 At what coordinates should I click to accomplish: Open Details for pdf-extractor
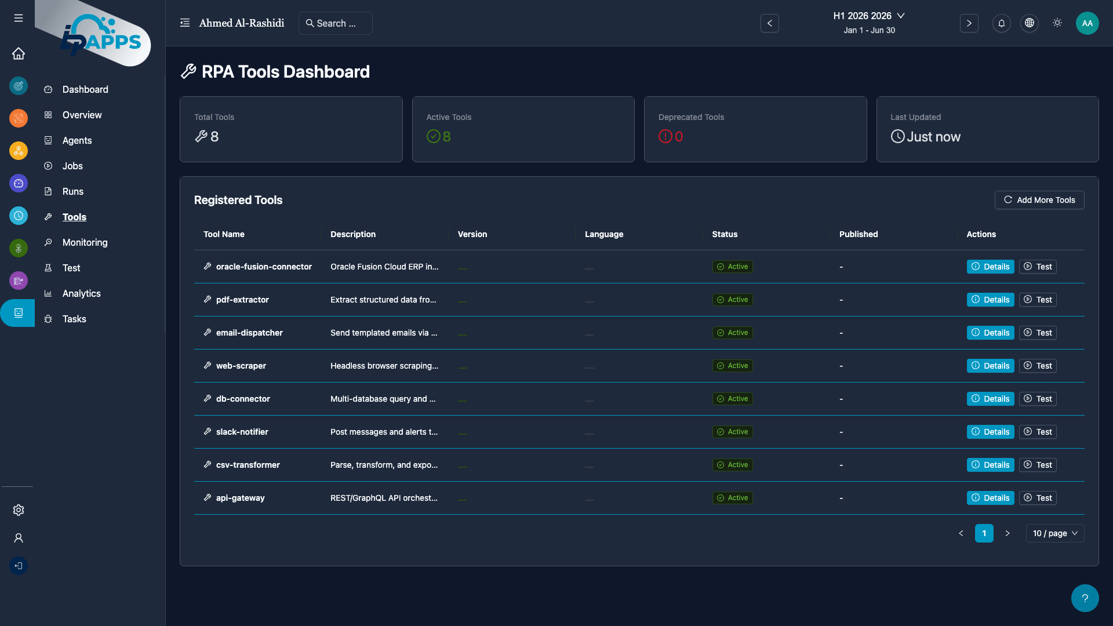(990, 300)
